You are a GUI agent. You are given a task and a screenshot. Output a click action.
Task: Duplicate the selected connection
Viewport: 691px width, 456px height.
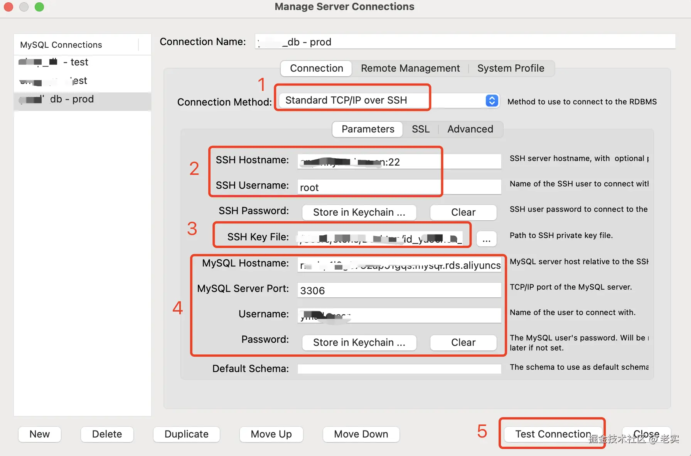186,434
